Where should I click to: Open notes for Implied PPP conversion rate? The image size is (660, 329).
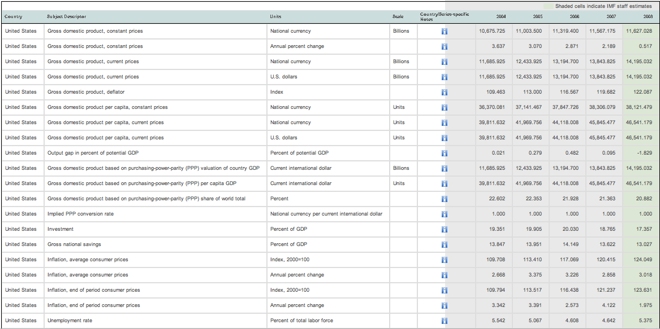click(445, 214)
